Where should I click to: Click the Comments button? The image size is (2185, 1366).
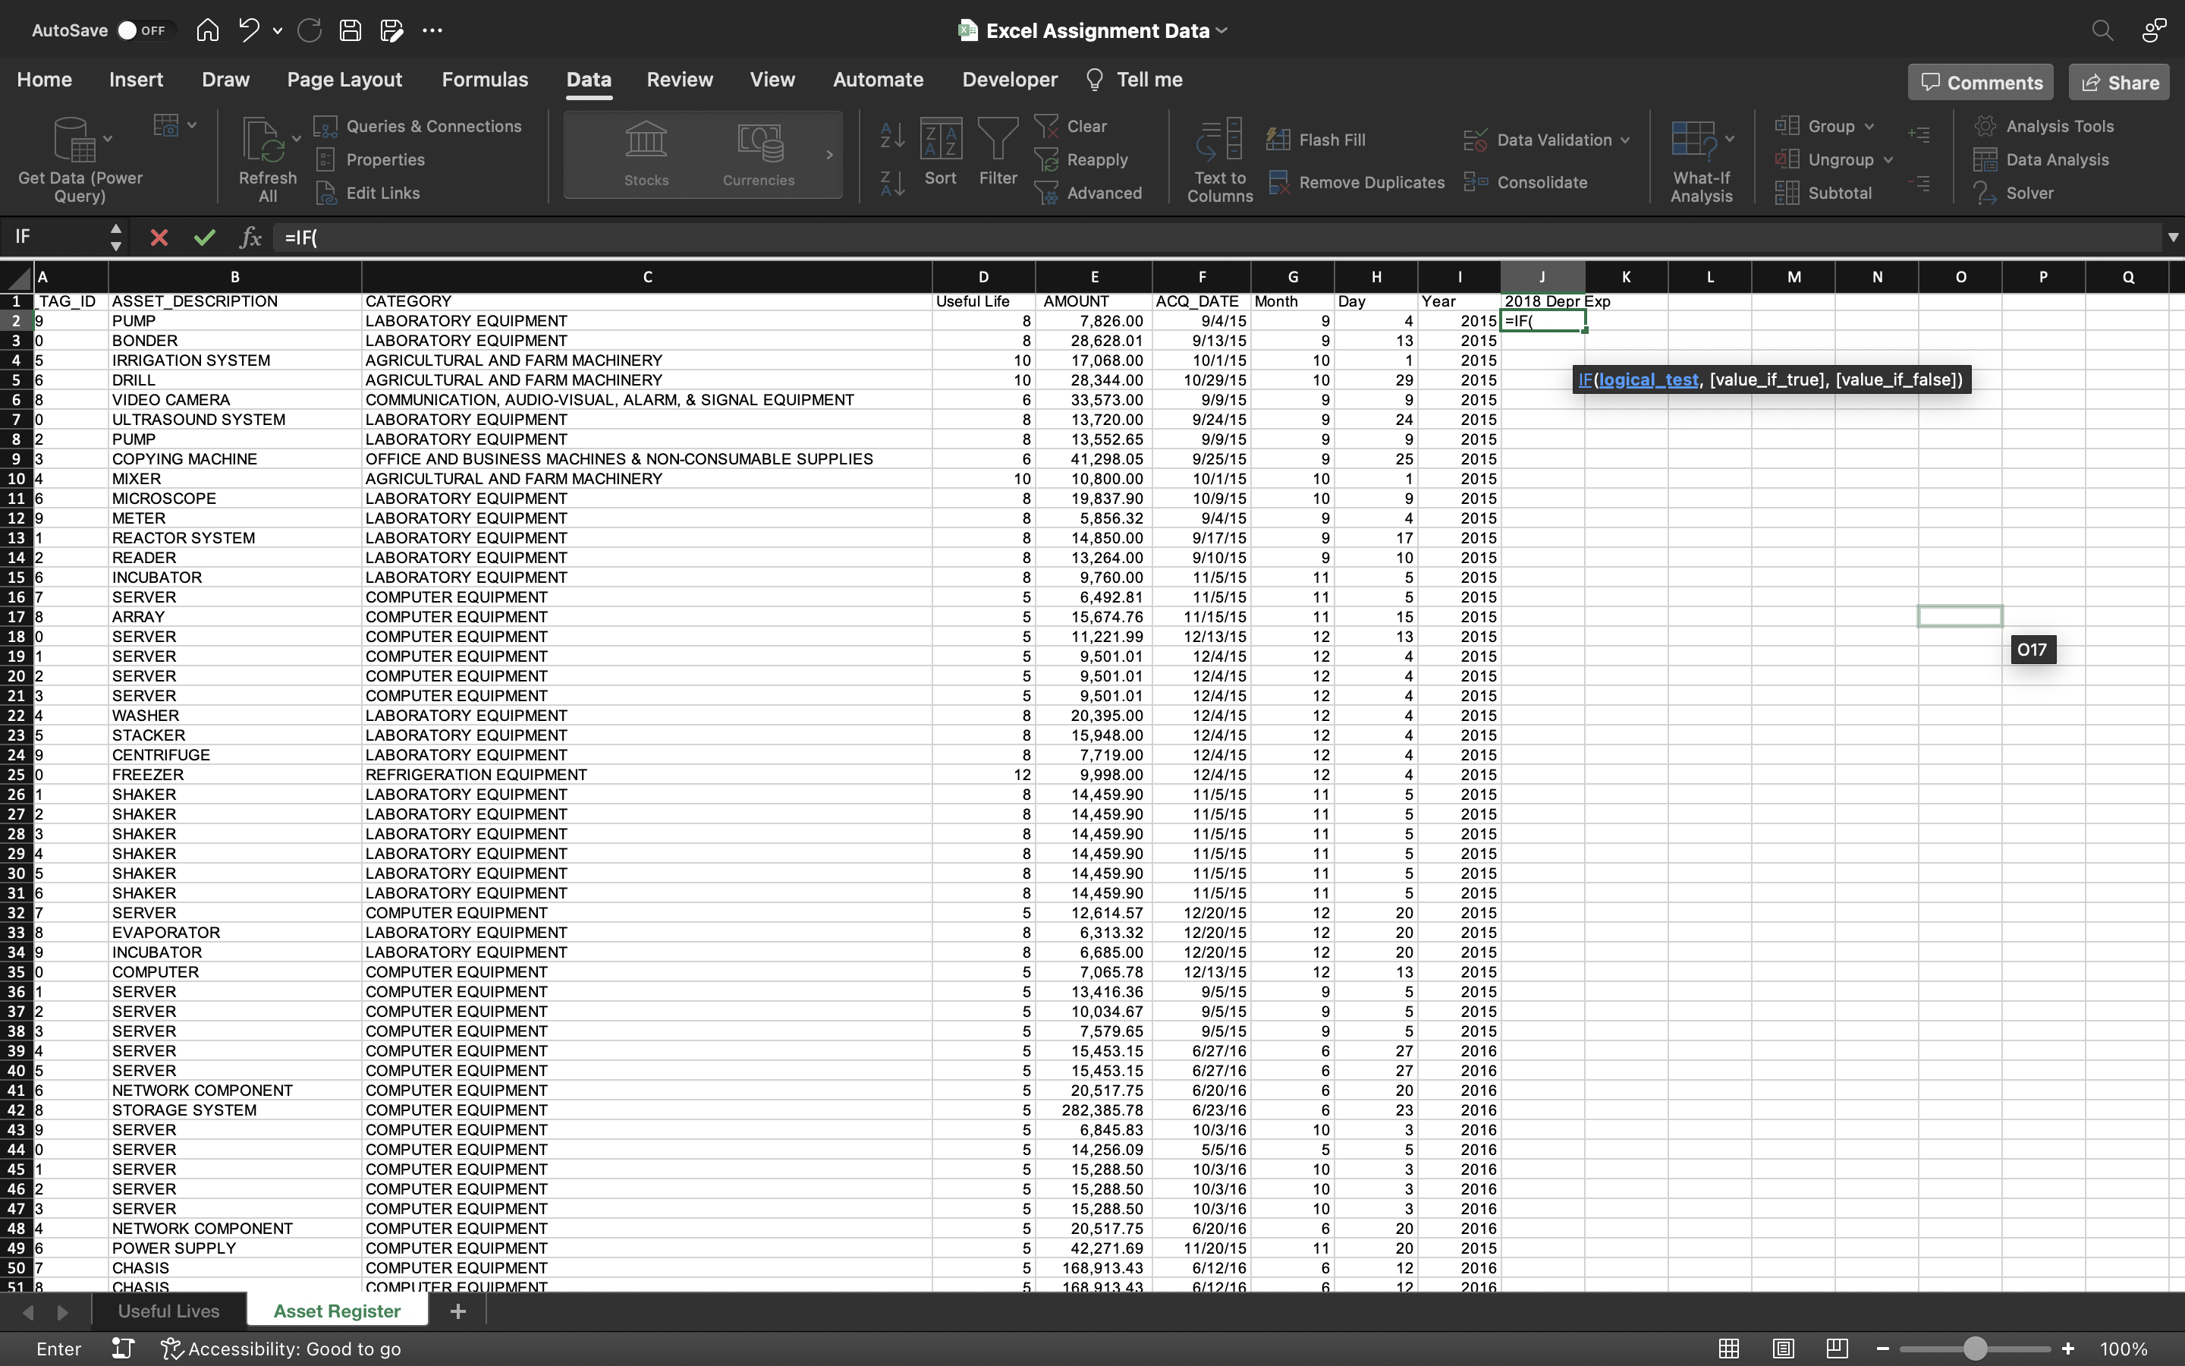click(x=1981, y=82)
